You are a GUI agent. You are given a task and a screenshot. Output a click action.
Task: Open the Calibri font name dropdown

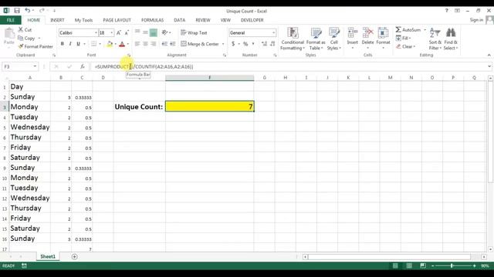(96, 32)
